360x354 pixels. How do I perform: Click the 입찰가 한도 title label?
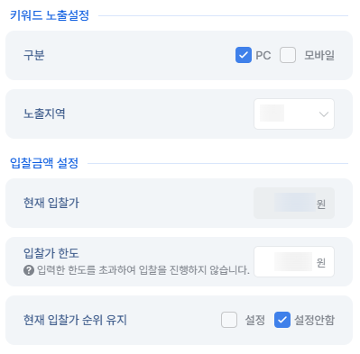[51, 253]
